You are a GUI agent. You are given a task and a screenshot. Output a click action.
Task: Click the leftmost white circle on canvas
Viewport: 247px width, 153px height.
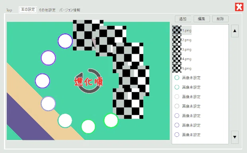click(42, 81)
